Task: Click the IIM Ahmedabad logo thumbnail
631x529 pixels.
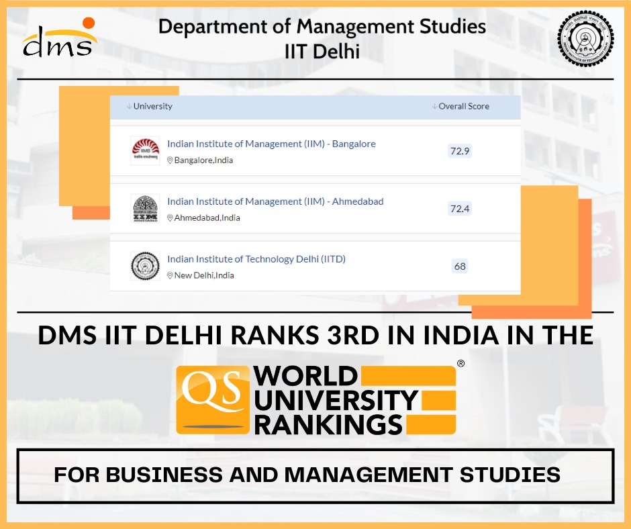Action: (x=145, y=209)
